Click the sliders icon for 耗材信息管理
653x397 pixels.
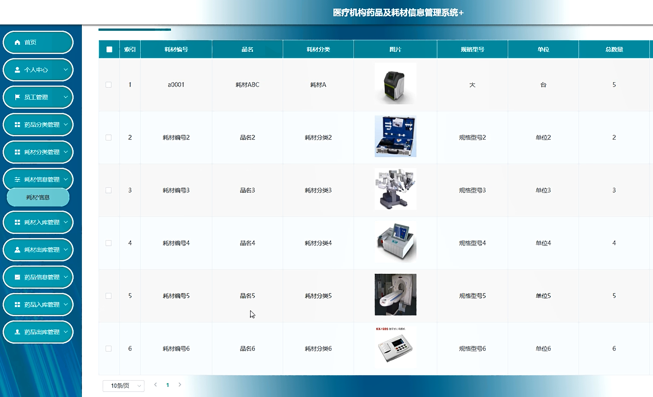tap(18, 179)
